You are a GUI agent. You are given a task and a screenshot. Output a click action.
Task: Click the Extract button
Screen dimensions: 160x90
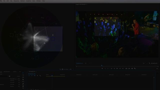129,68
